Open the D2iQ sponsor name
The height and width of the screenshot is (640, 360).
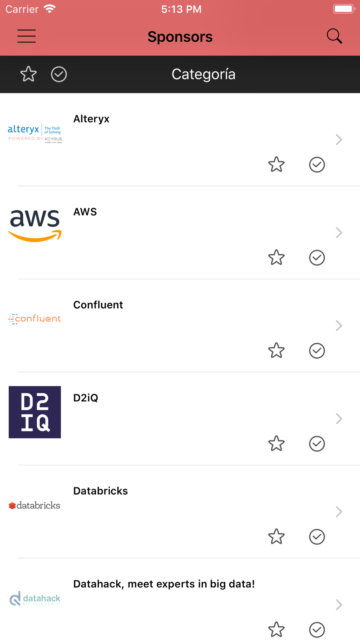click(x=86, y=398)
